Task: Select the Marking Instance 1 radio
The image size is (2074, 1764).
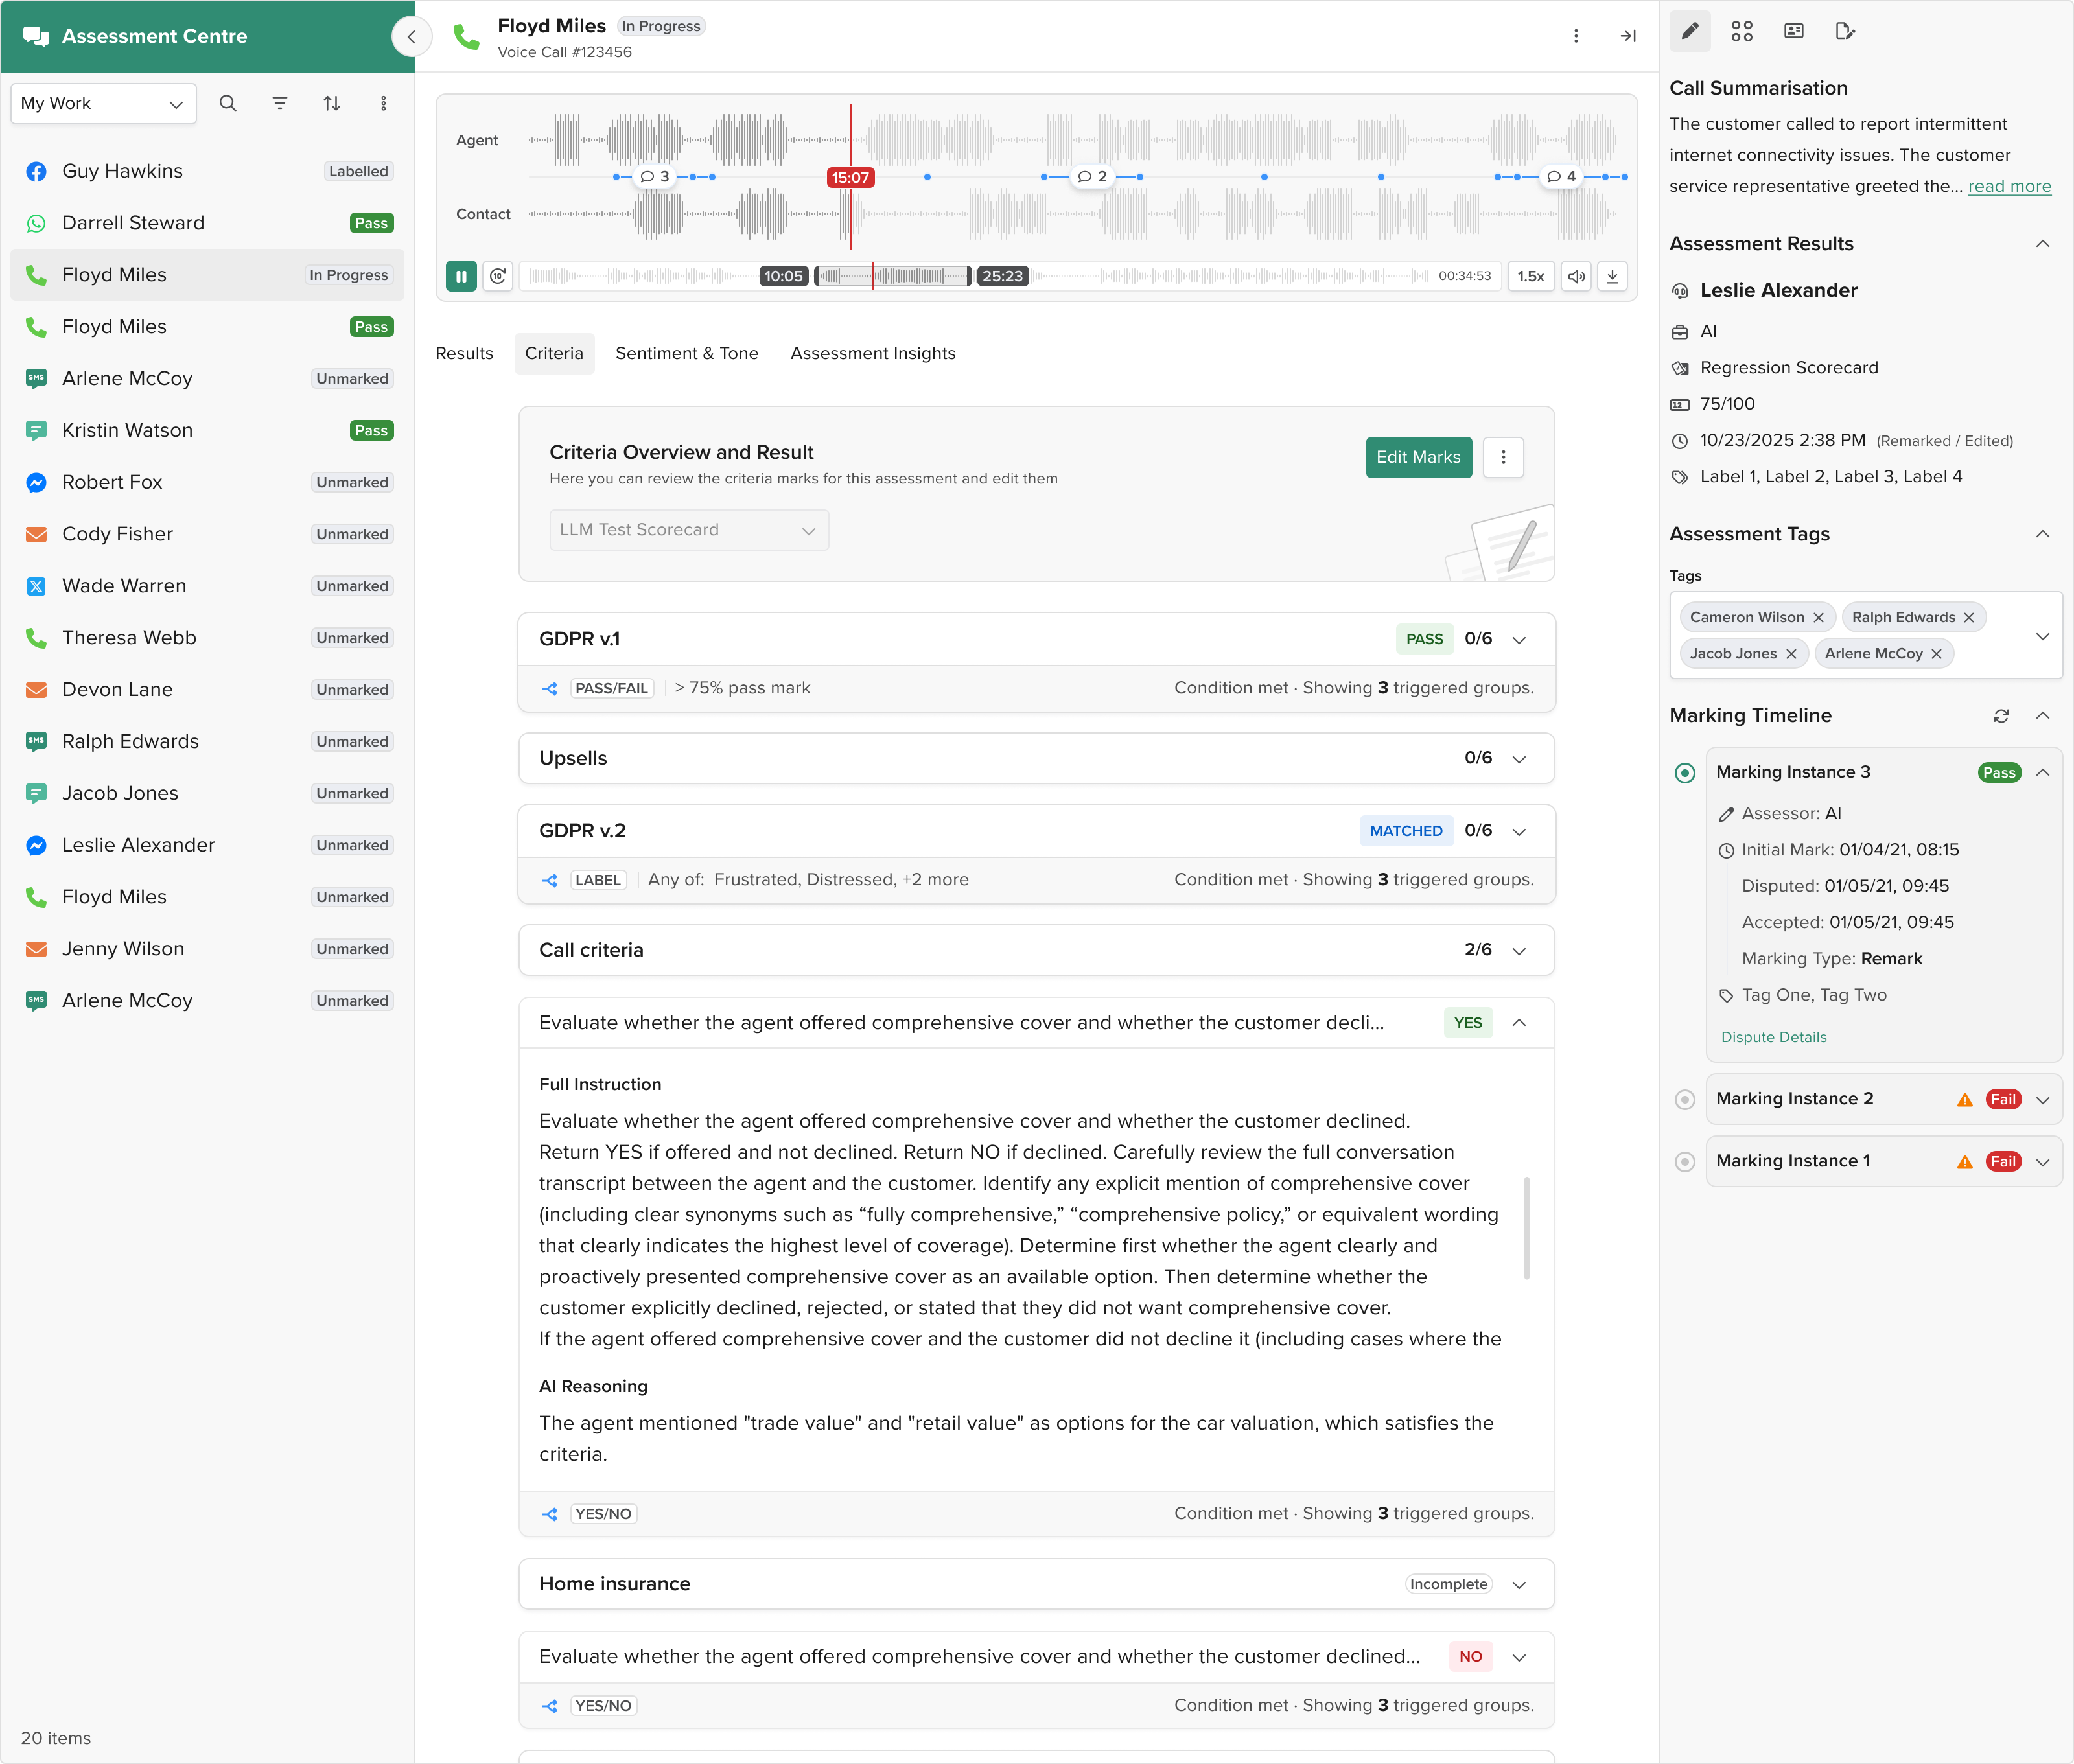Action: coord(1685,1162)
